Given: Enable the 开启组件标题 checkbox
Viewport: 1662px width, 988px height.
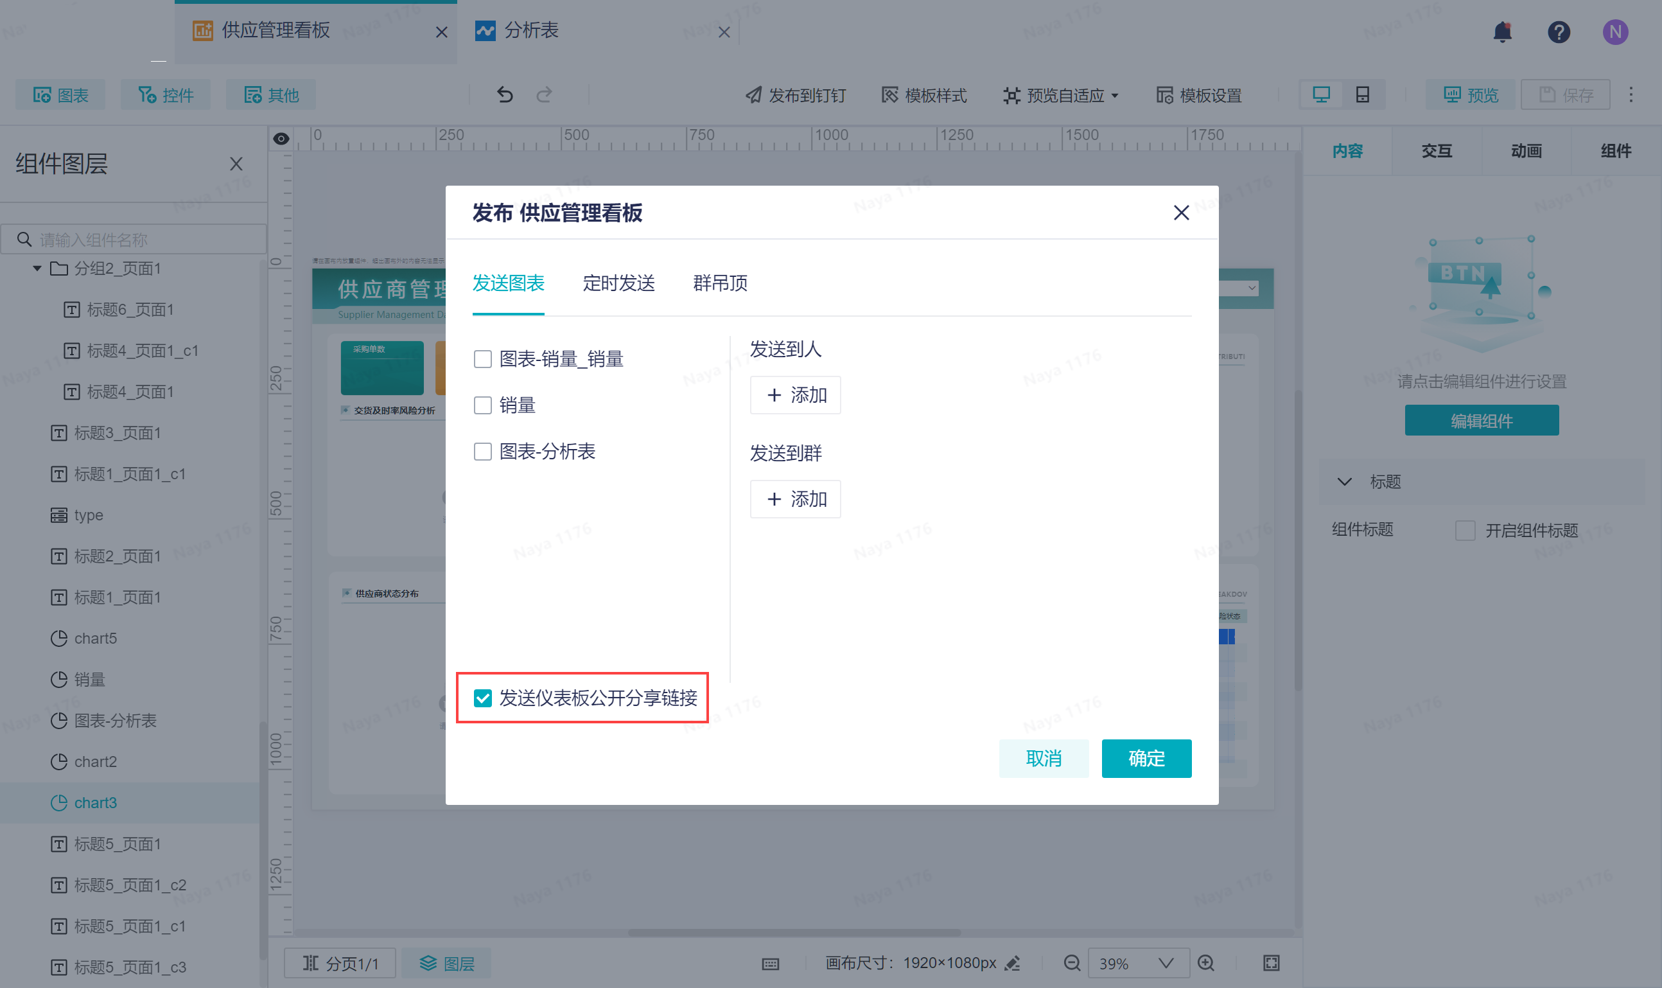Looking at the screenshot, I should pos(1465,531).
